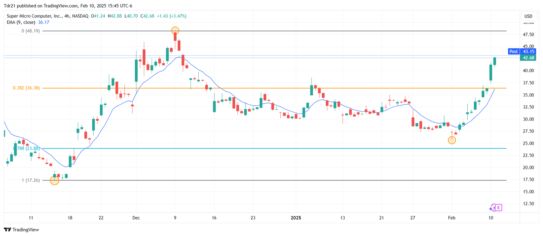Click the NASDAQ exchange label in the legend

click(x=81, y=16)
